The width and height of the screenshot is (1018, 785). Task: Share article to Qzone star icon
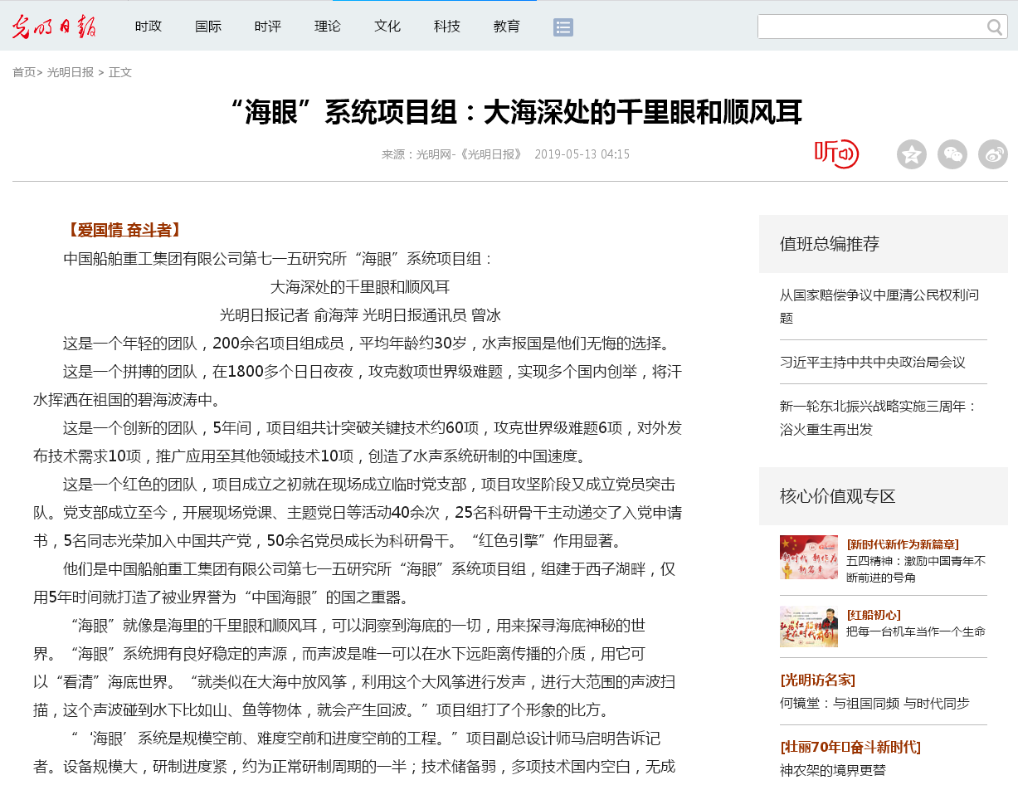912,154
